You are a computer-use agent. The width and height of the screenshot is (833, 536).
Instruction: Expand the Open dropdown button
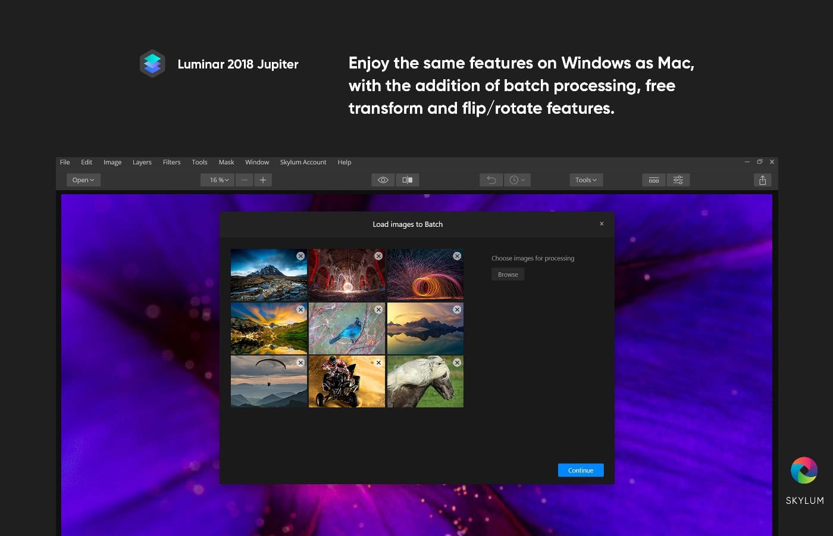tap(83, 180)
